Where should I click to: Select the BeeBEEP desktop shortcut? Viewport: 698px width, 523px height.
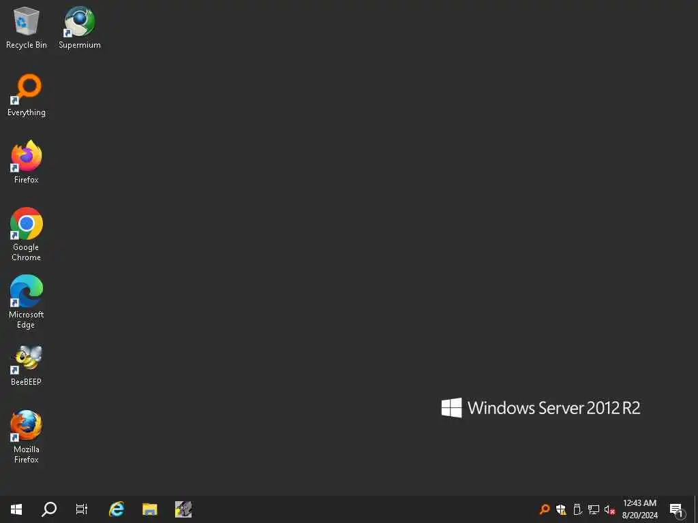pos(27,366)
